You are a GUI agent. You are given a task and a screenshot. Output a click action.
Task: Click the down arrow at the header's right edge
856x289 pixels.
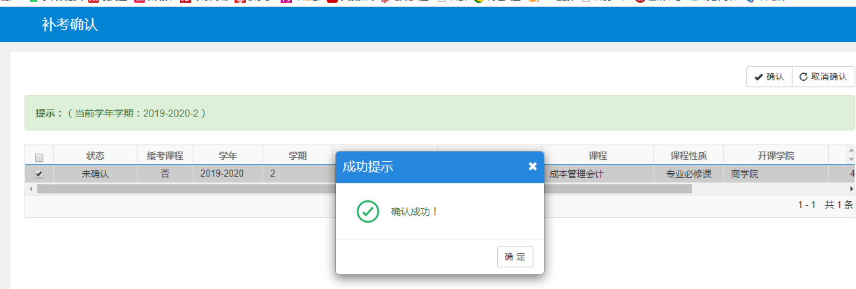tap(850, 158)
